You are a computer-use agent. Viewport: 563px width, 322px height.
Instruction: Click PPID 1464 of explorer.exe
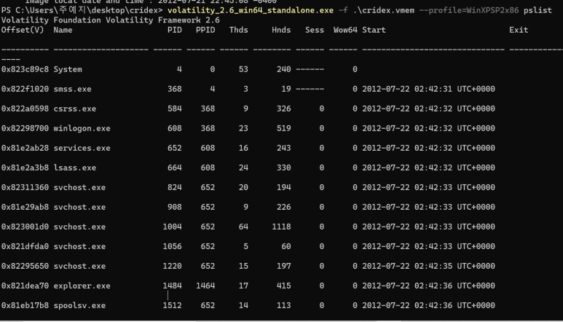[x=205, y=286]
